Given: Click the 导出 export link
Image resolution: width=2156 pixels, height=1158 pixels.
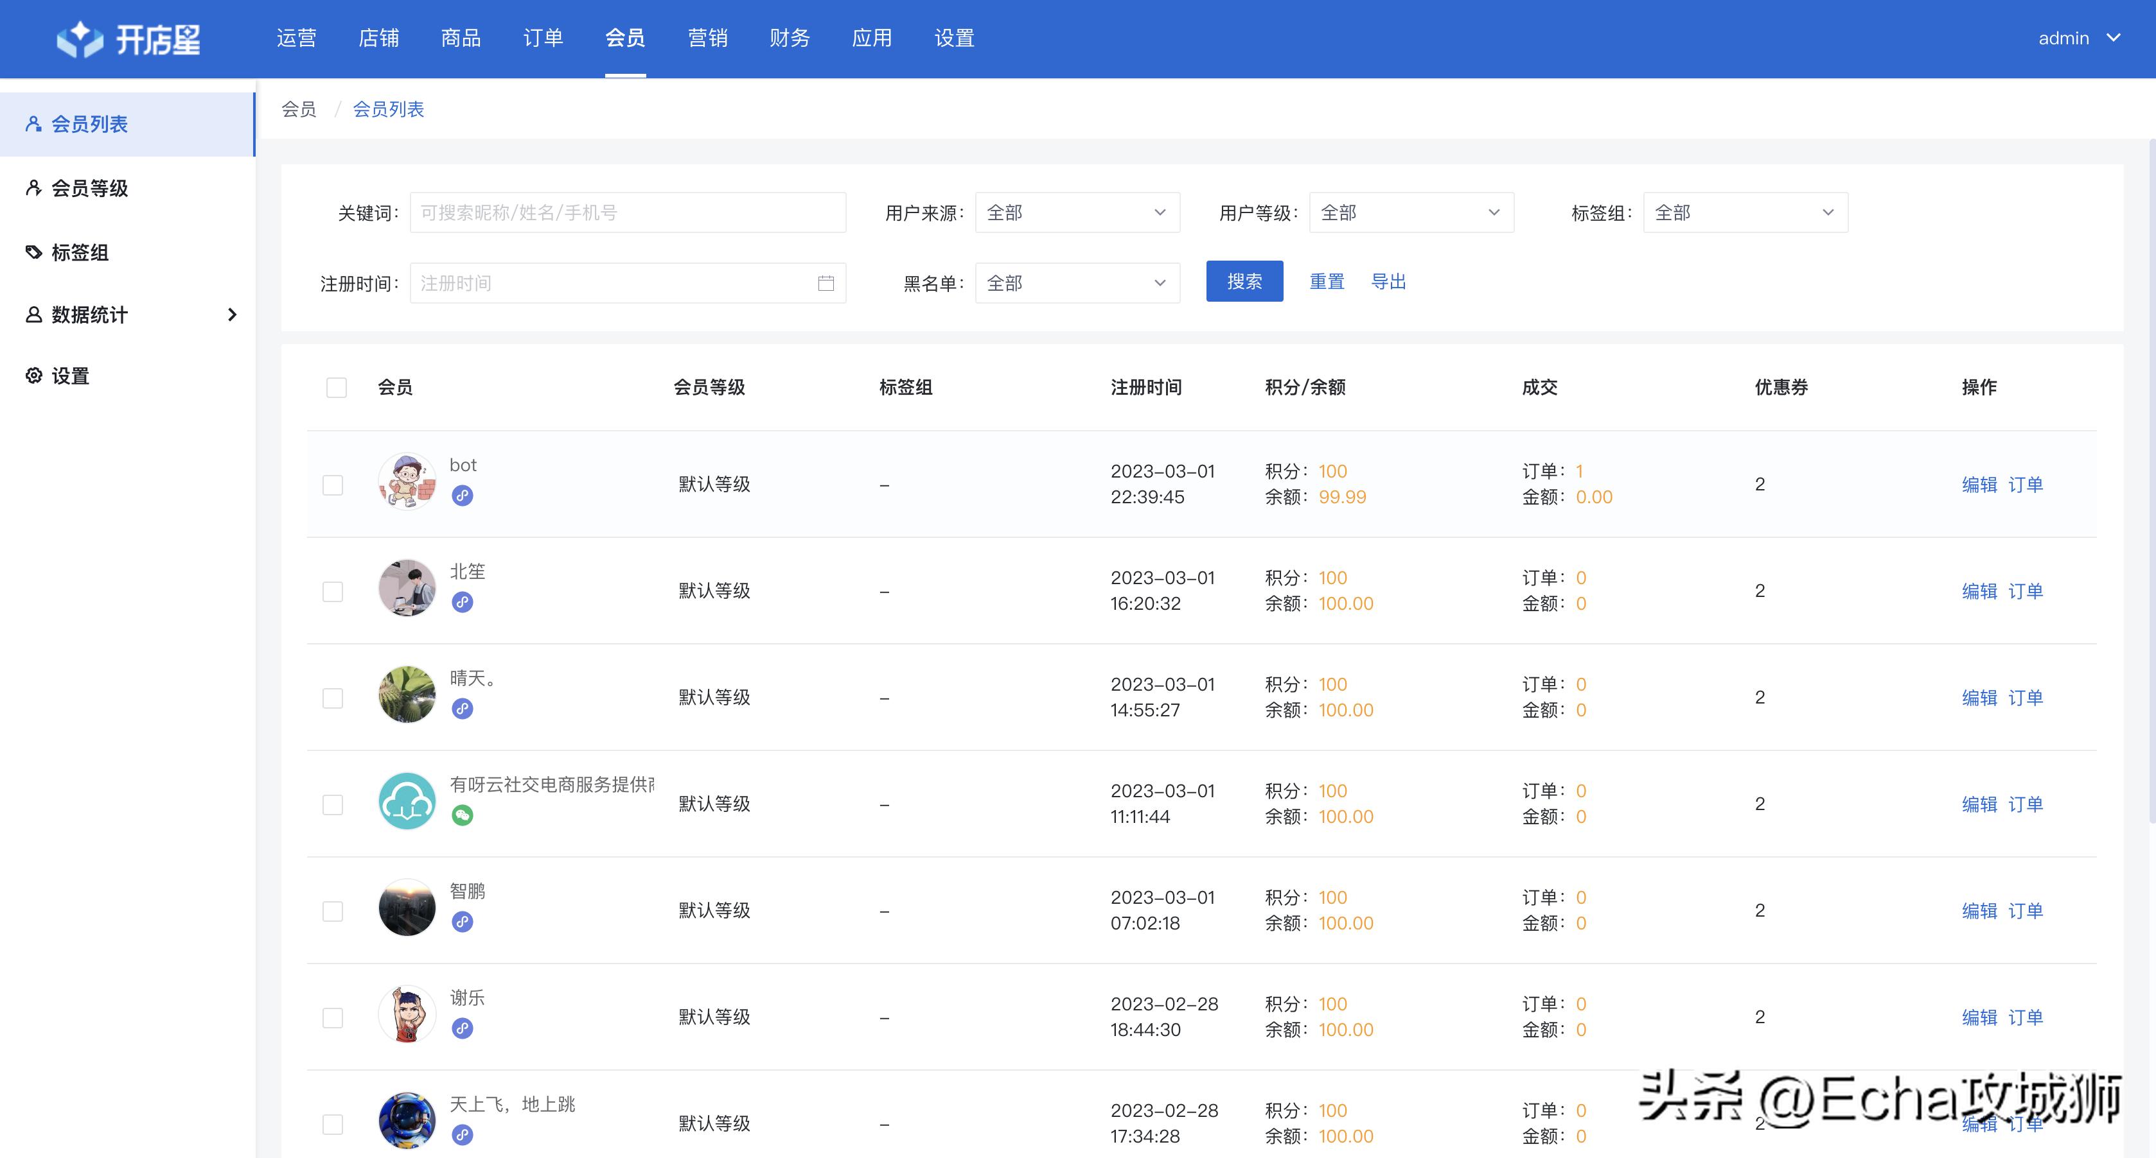Looking at the screenshot, I should click(1388, 281).
